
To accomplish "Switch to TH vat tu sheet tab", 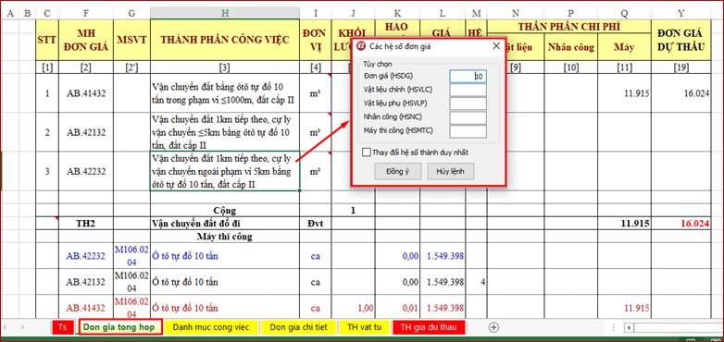I will [x=364, y=327].
